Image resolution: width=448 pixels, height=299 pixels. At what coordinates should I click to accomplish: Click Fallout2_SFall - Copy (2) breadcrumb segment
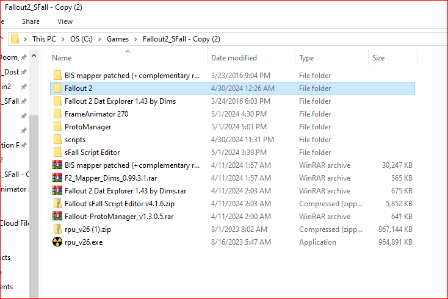tap(181, 39)
